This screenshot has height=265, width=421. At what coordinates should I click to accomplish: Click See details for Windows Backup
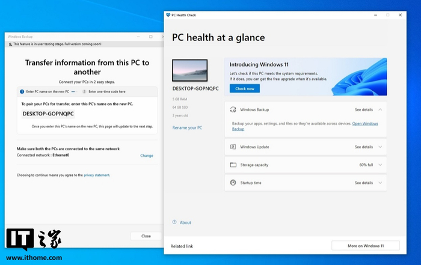pos(364,109)
